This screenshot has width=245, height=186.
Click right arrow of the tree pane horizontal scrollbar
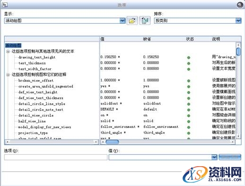pos(96,142)
